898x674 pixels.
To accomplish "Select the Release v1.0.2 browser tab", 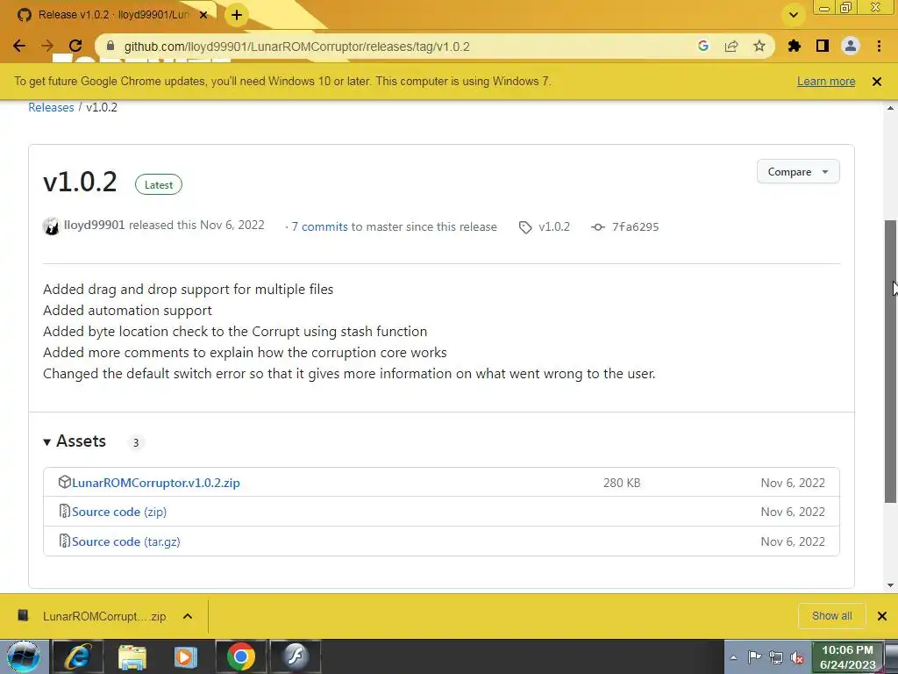I will (111, 15).
